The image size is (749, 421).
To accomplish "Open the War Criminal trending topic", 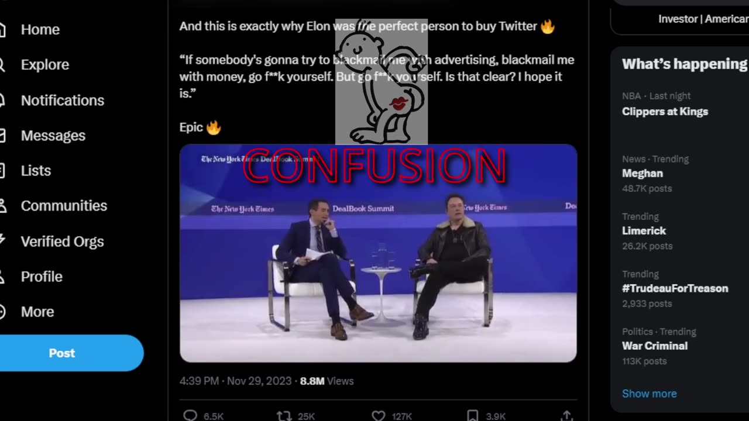I will coord(654,346).
